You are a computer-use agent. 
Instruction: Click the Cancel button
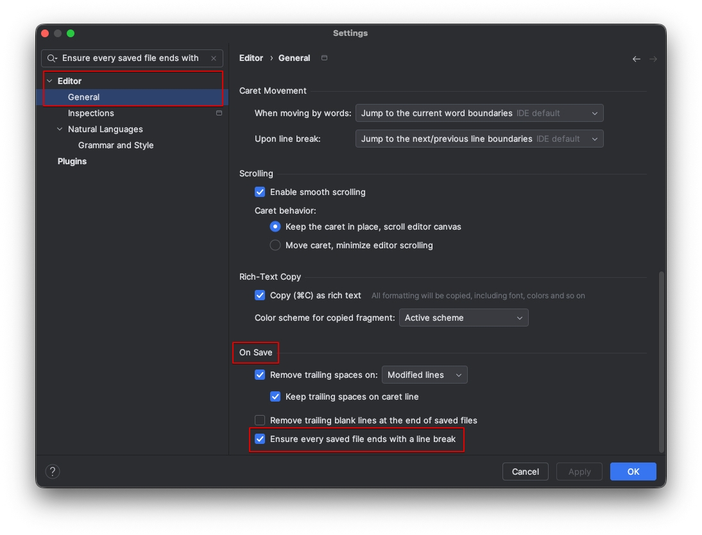[525, 471]
